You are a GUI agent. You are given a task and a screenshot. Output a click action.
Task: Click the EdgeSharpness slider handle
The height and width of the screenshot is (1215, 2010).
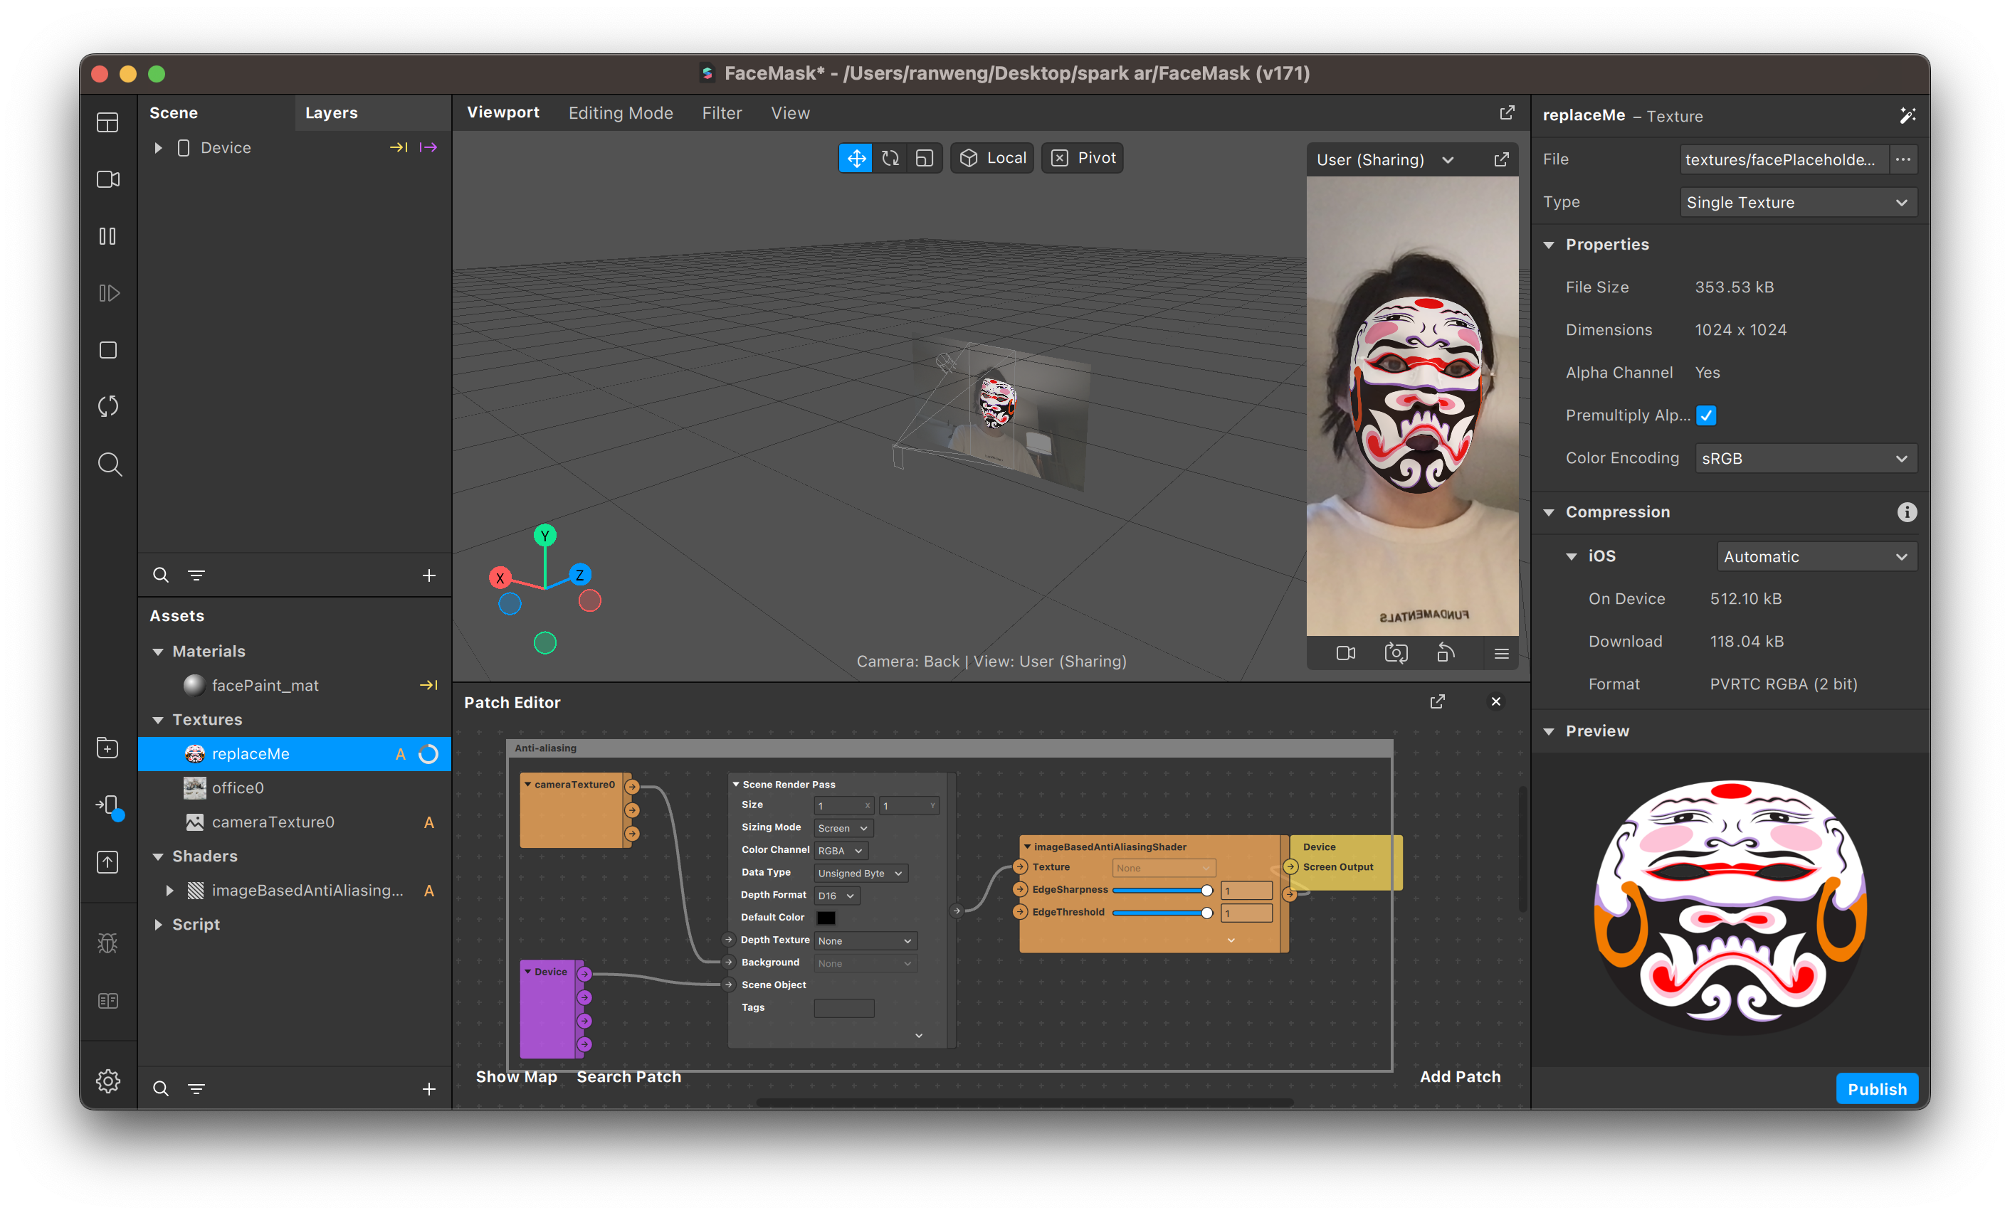[1206, 891]
